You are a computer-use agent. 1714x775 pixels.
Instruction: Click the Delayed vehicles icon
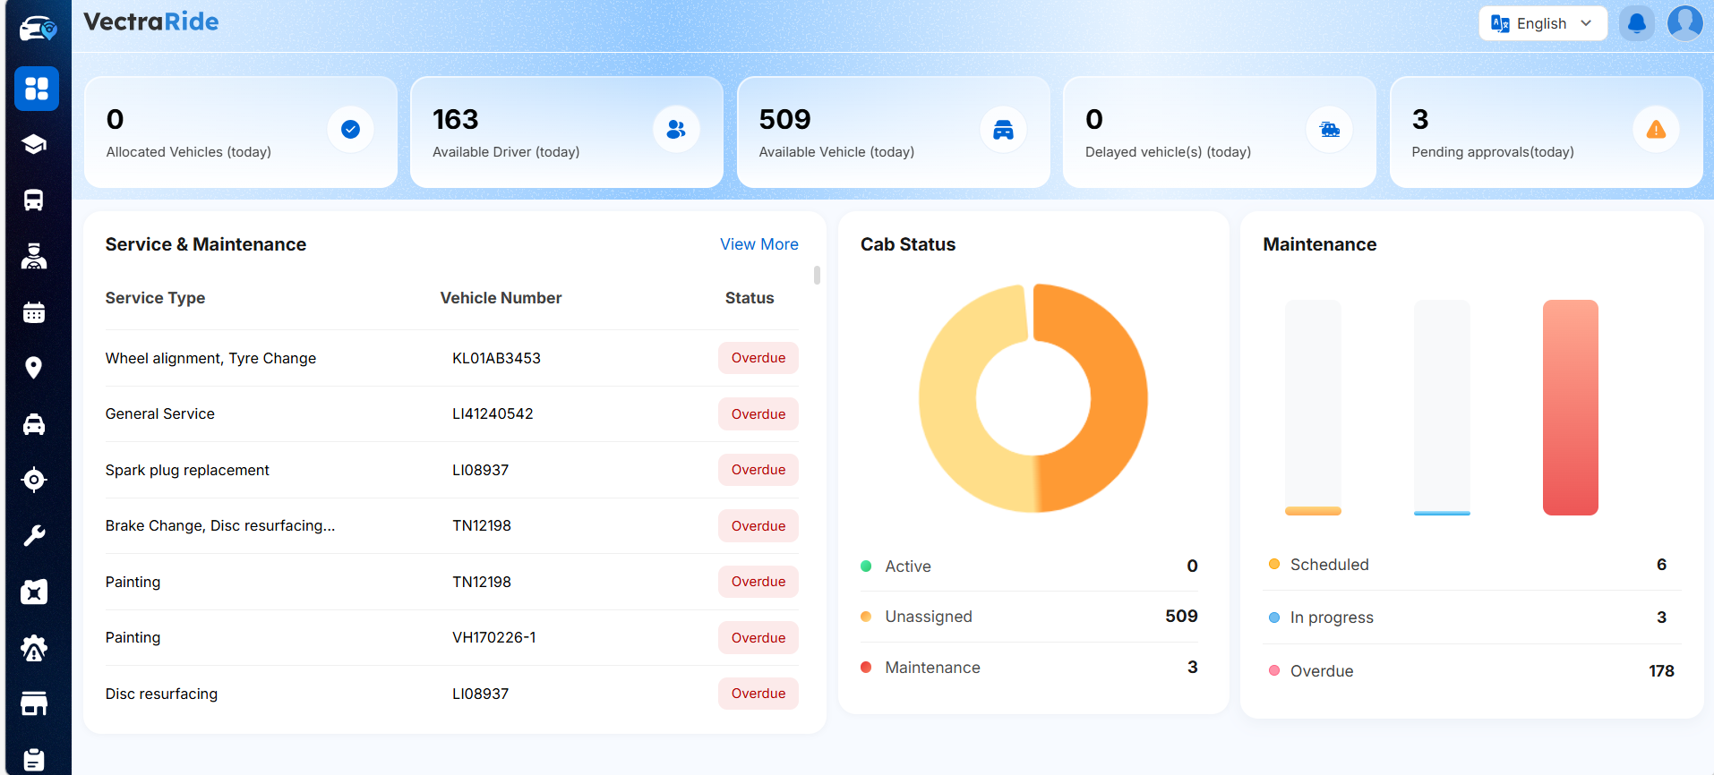point(1330,130)
